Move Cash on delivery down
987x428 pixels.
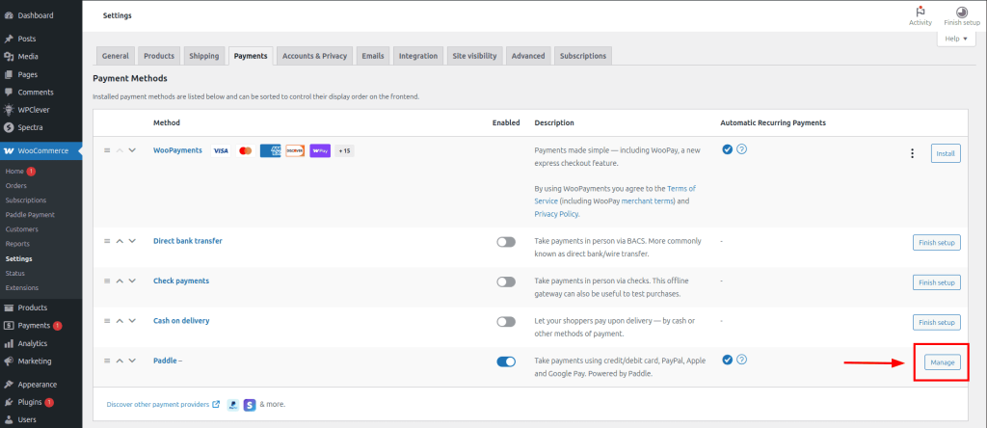(132, 321)
